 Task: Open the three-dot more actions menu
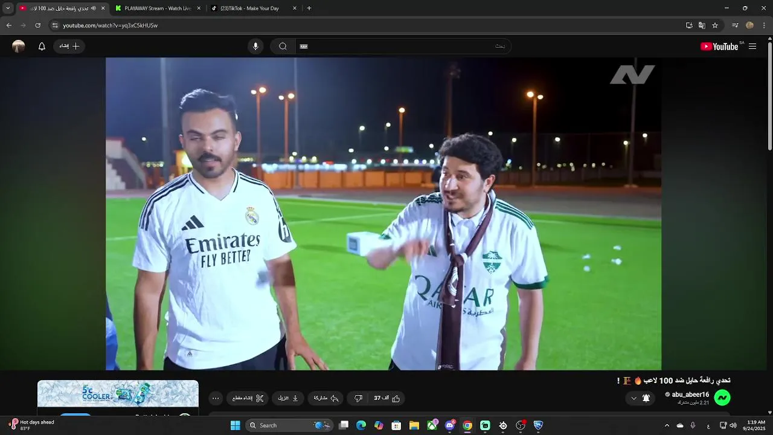point(216,398)
